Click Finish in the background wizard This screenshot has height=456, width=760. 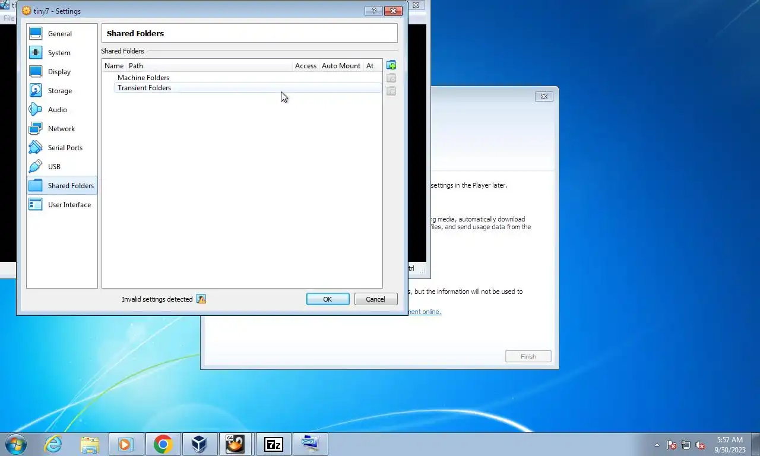528,356
